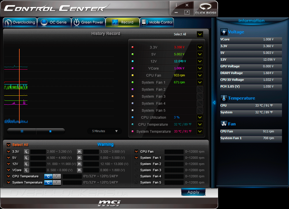Uncheck the 12V warning checkbox
The width and height of the screenshot is (289, 209).
pos(8,164)
